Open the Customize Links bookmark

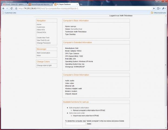coord(9,13)
